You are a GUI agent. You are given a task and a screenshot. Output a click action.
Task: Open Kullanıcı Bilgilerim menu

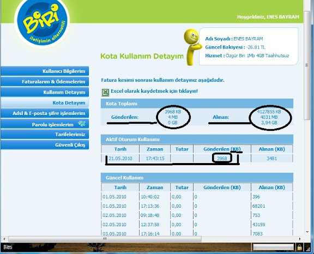[45, 71]
